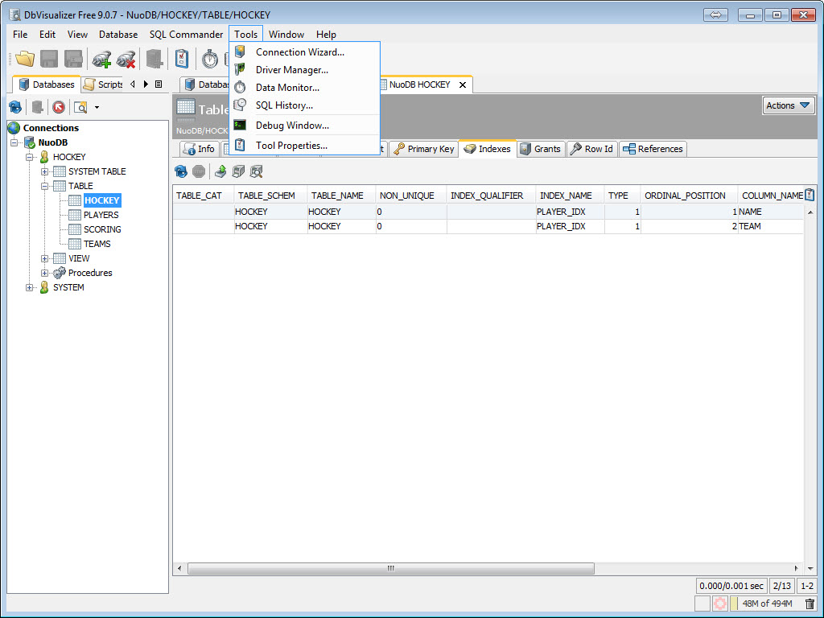Viewport: 824px width, 618px height.
Task: Open the Database menu
Action: click(118, 34)
